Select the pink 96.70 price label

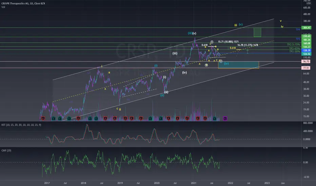pyautogui.click(x=306, y=61)
